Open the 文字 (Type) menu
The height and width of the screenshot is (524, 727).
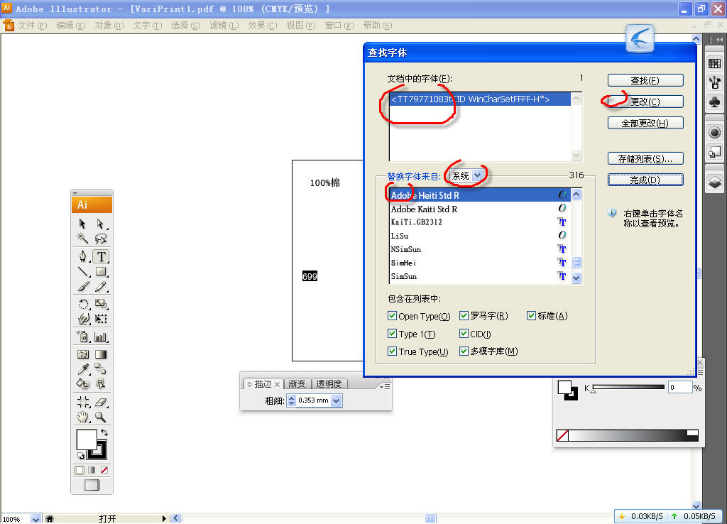(148, 26)
